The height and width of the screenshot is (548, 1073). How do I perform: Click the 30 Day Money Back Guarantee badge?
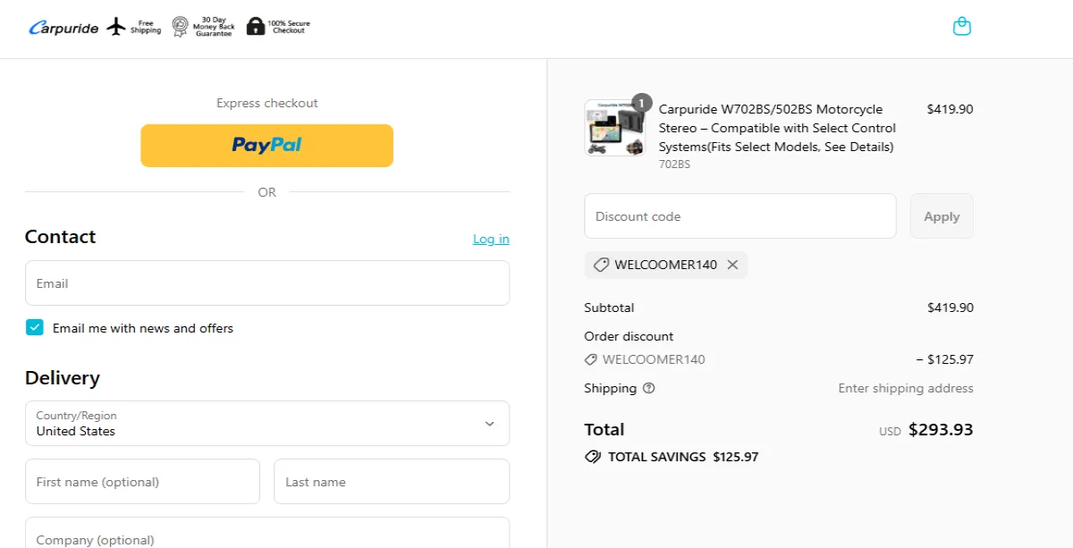(x=179, y=26)
